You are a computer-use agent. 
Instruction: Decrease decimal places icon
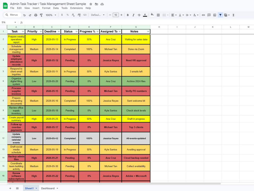coord(73,15)
